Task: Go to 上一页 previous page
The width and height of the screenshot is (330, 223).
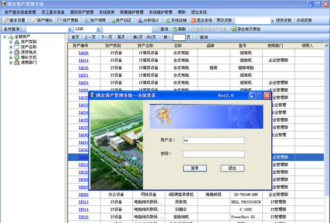Action: [90, 37]
